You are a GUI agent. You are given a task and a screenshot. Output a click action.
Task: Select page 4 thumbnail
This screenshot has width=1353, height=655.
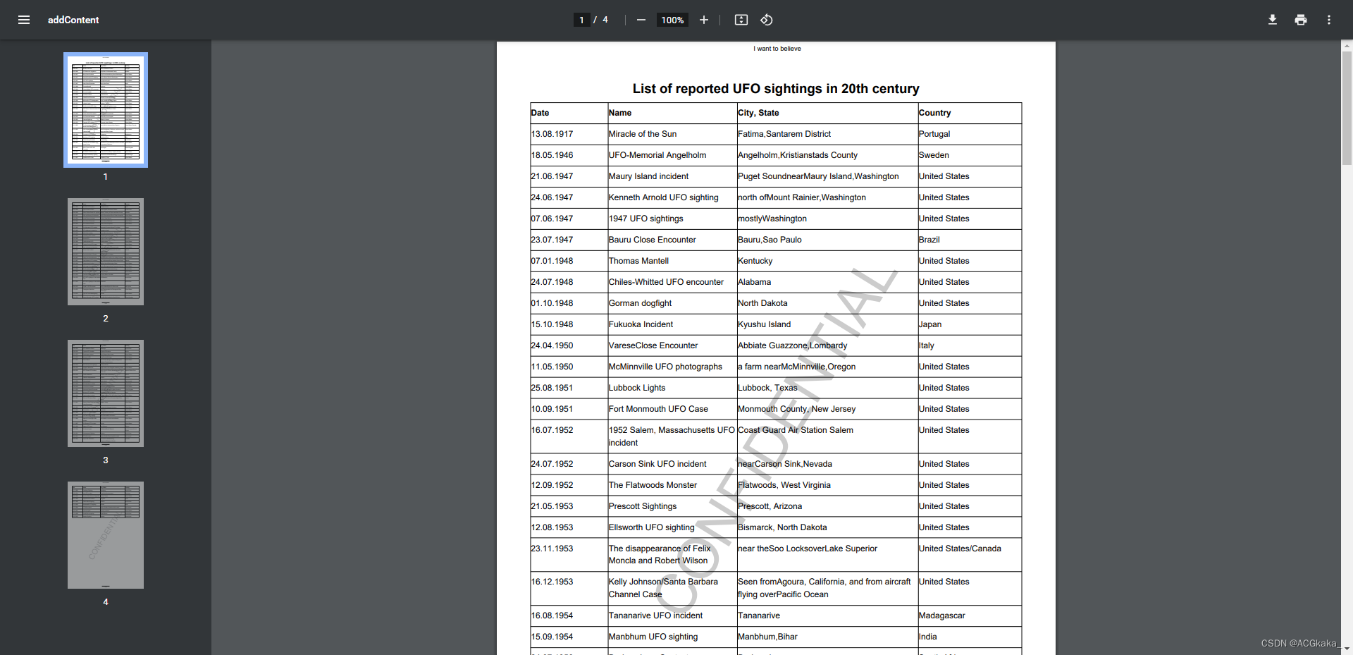pos(106,535)
